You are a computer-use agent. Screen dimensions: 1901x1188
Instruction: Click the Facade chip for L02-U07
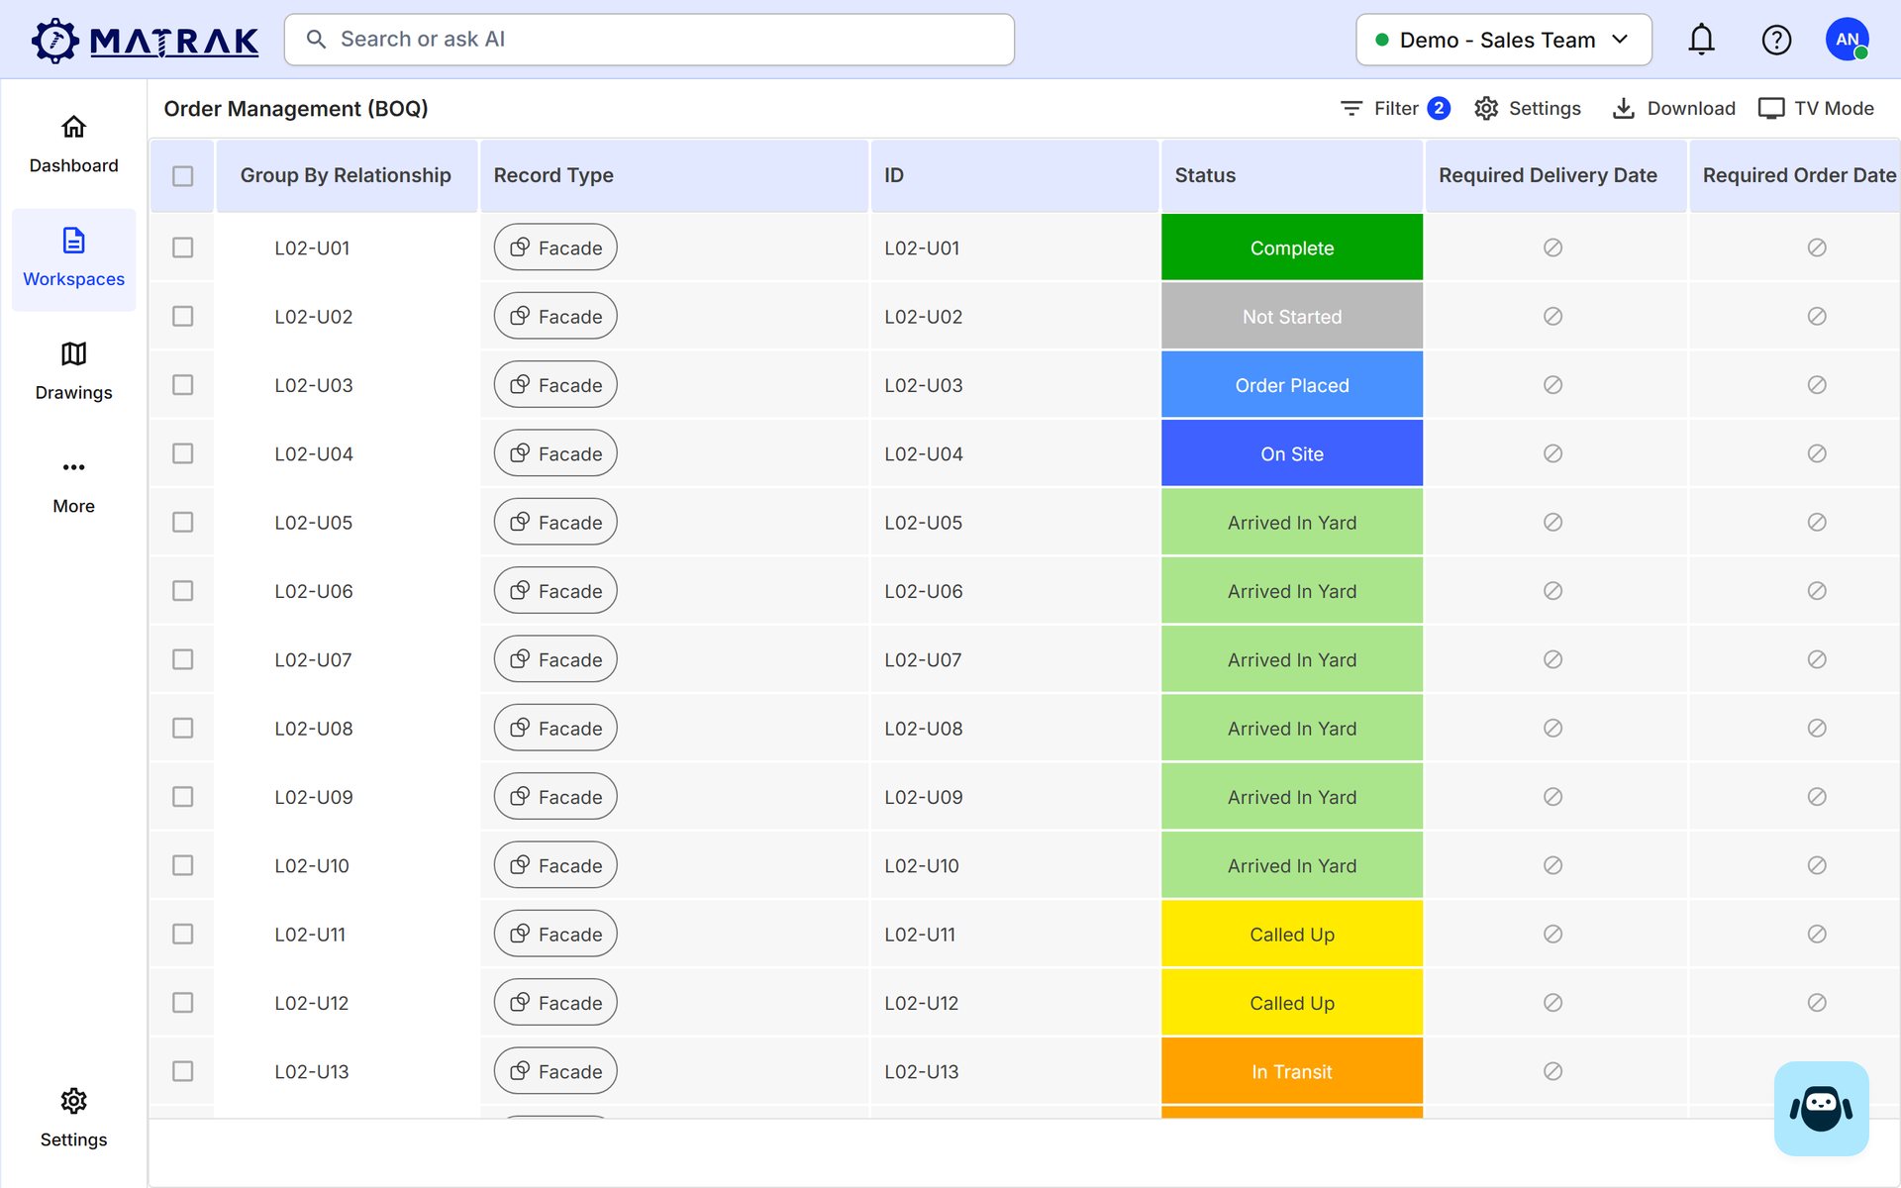click(x=555, y=659)
